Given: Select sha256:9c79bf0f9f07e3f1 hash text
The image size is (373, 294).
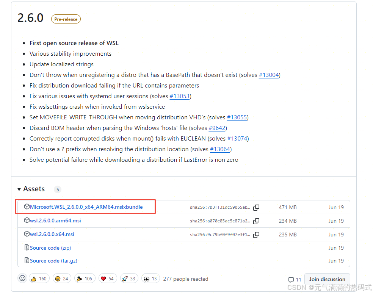Looking at the screenshot, I should (x=220, y=235).
